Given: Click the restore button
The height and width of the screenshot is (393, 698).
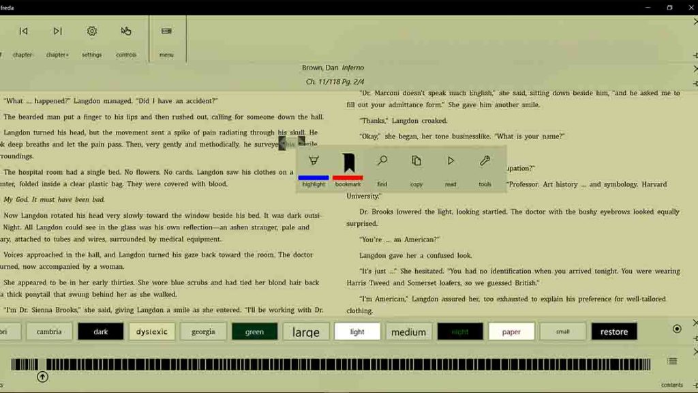Looking at the screenshot, I should [x=614, y=332].
